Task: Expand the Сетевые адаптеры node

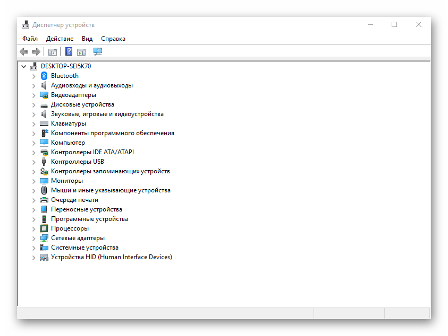Action: tap(33, 238)
